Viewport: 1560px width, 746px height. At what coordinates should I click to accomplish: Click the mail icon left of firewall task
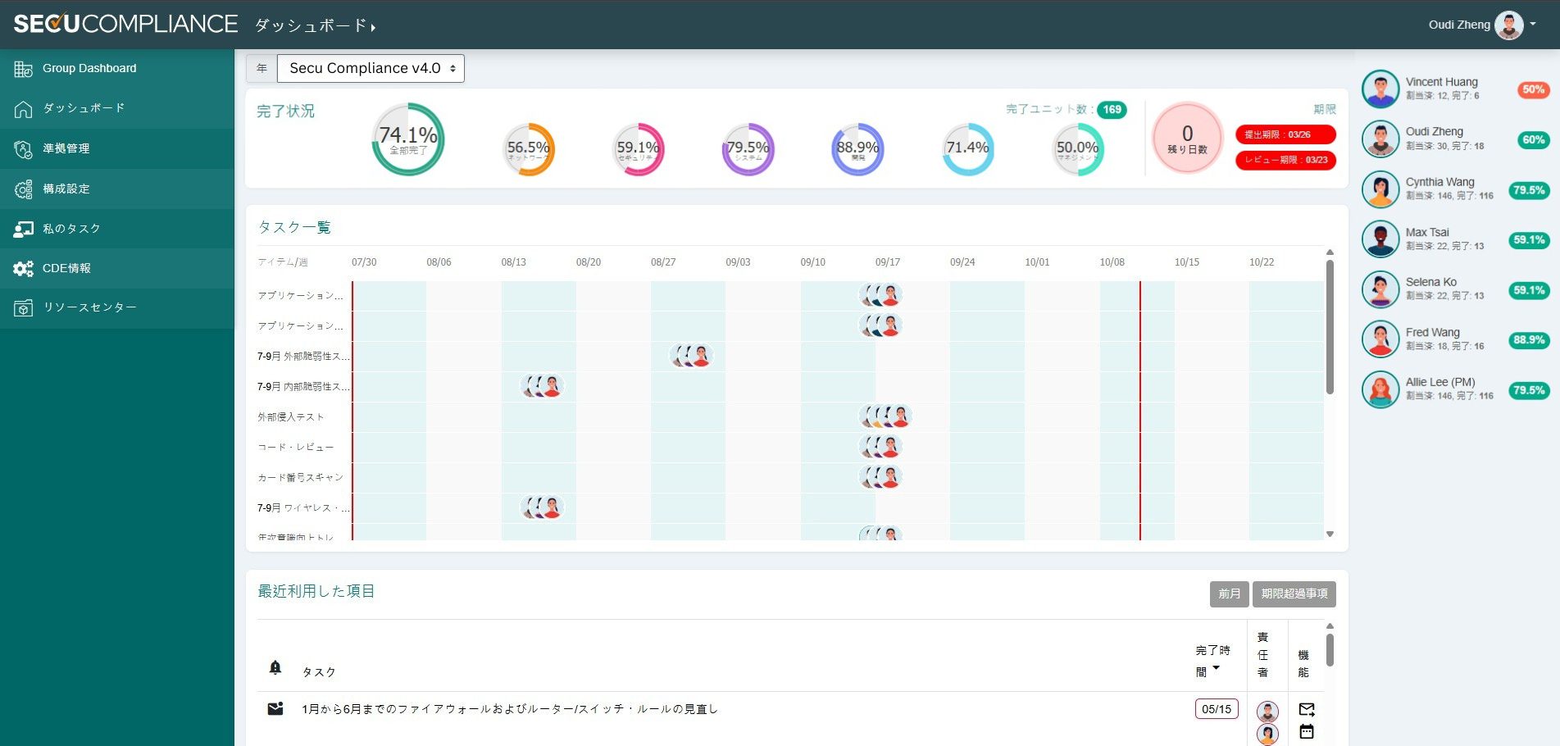[275, 708]
